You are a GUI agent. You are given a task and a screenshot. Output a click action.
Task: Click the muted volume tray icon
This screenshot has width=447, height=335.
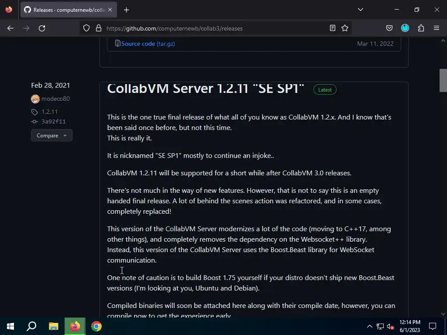[391, 326]
